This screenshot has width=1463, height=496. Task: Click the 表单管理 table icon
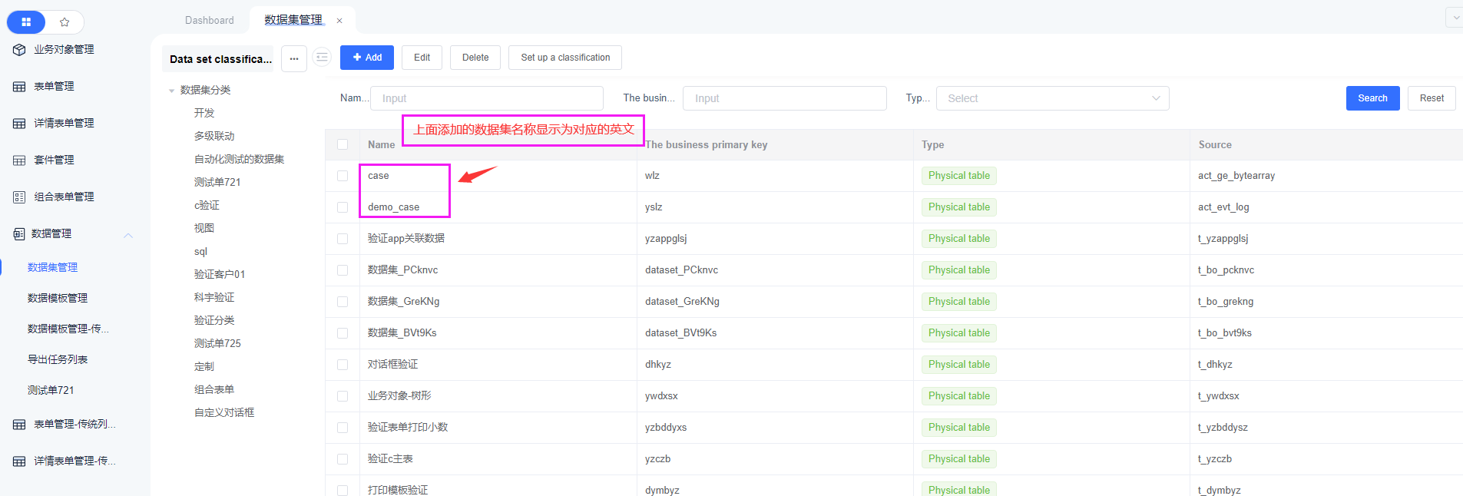click(x=19, y=87)
